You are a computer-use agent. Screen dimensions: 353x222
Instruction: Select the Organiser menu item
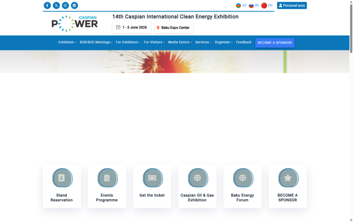[x=223, y=42]
